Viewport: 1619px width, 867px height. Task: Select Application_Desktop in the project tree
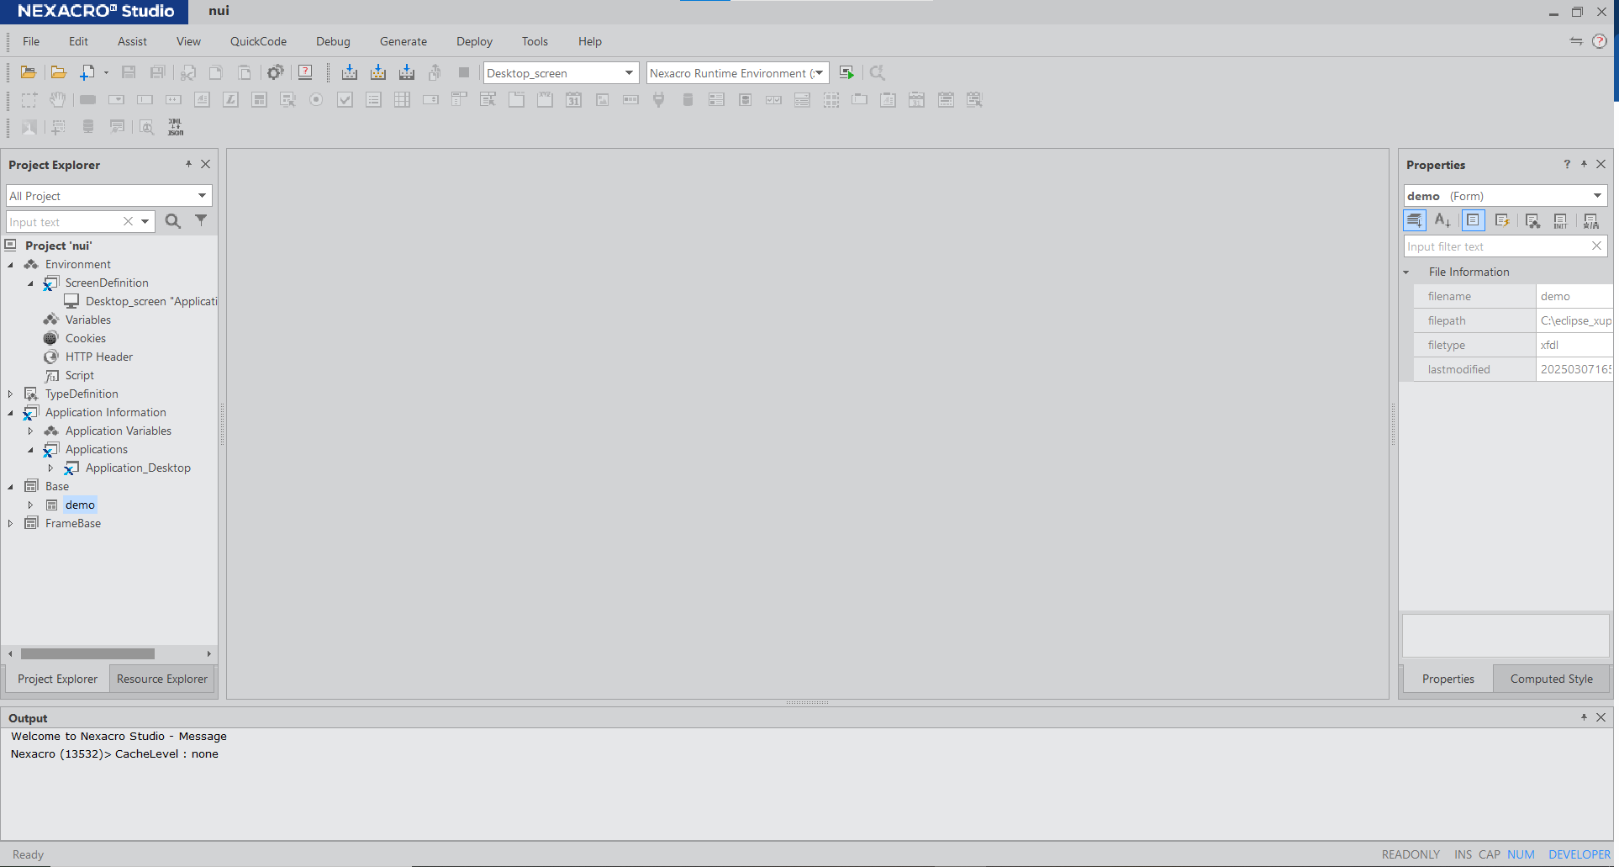click(138, 468)
